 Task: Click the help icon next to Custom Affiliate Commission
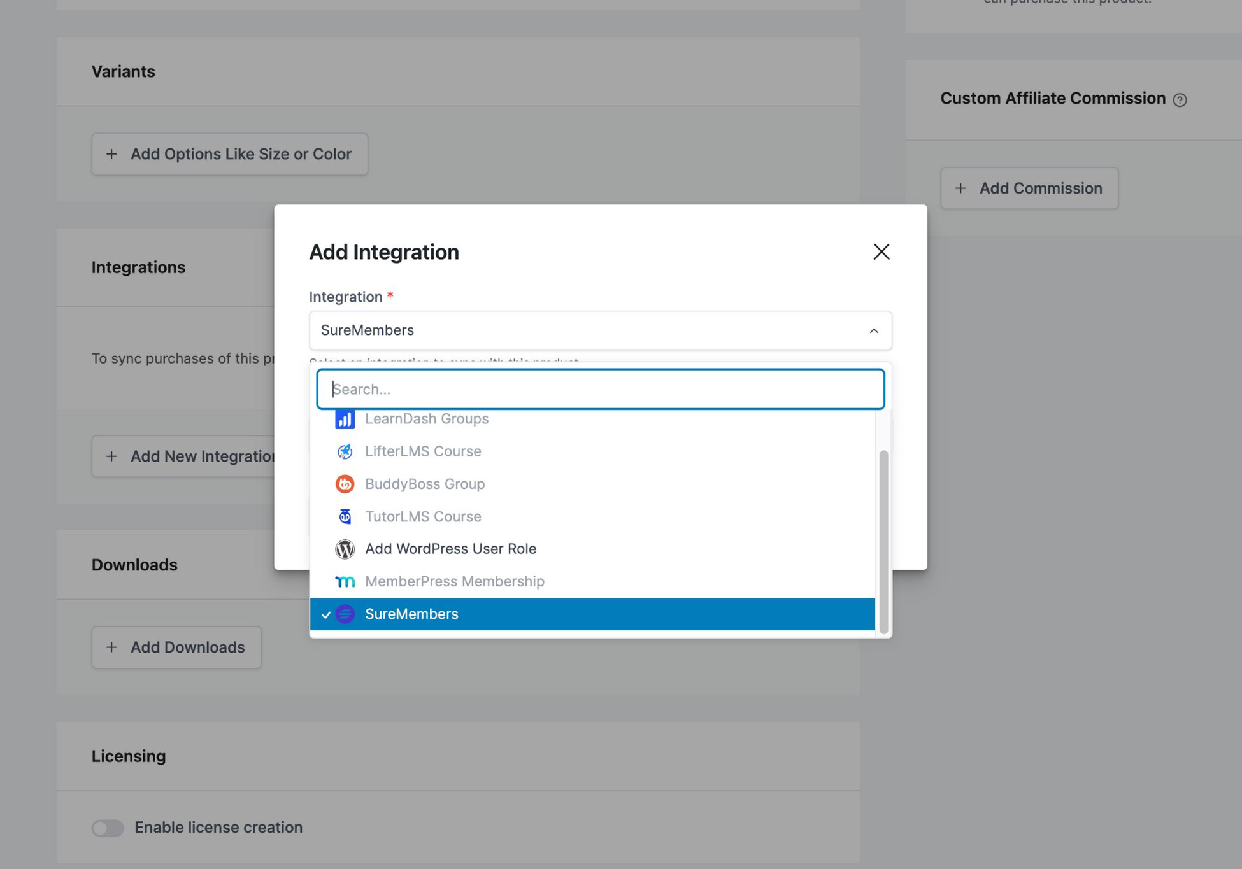point(1180,100)
